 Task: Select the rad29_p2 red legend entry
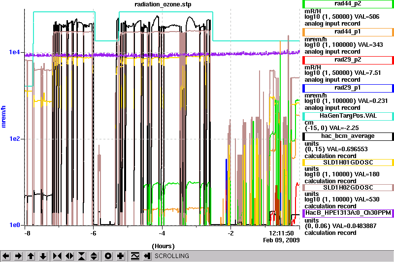[348, 60]
